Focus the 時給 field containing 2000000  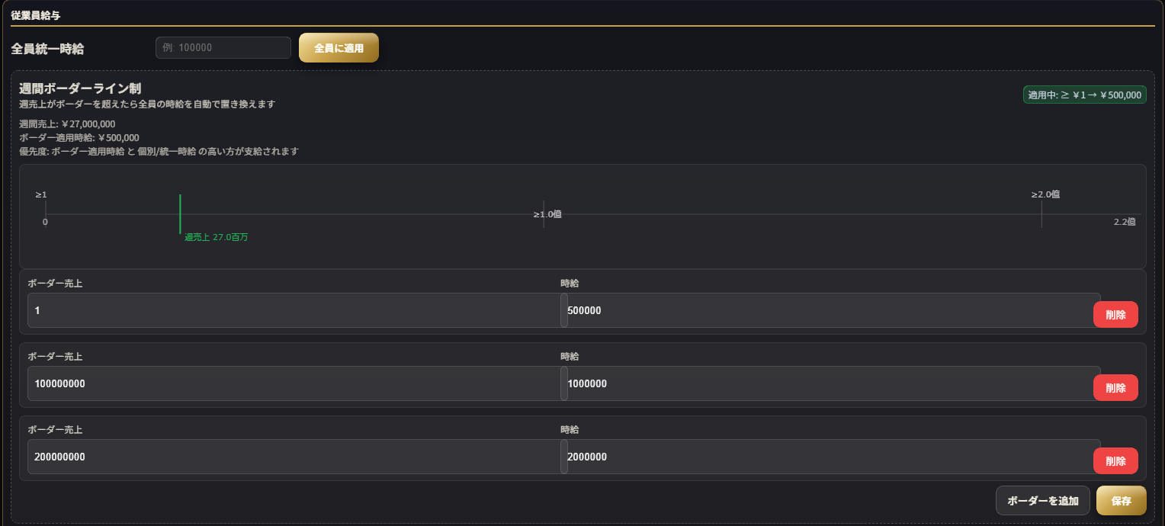[x=830, y=457]
